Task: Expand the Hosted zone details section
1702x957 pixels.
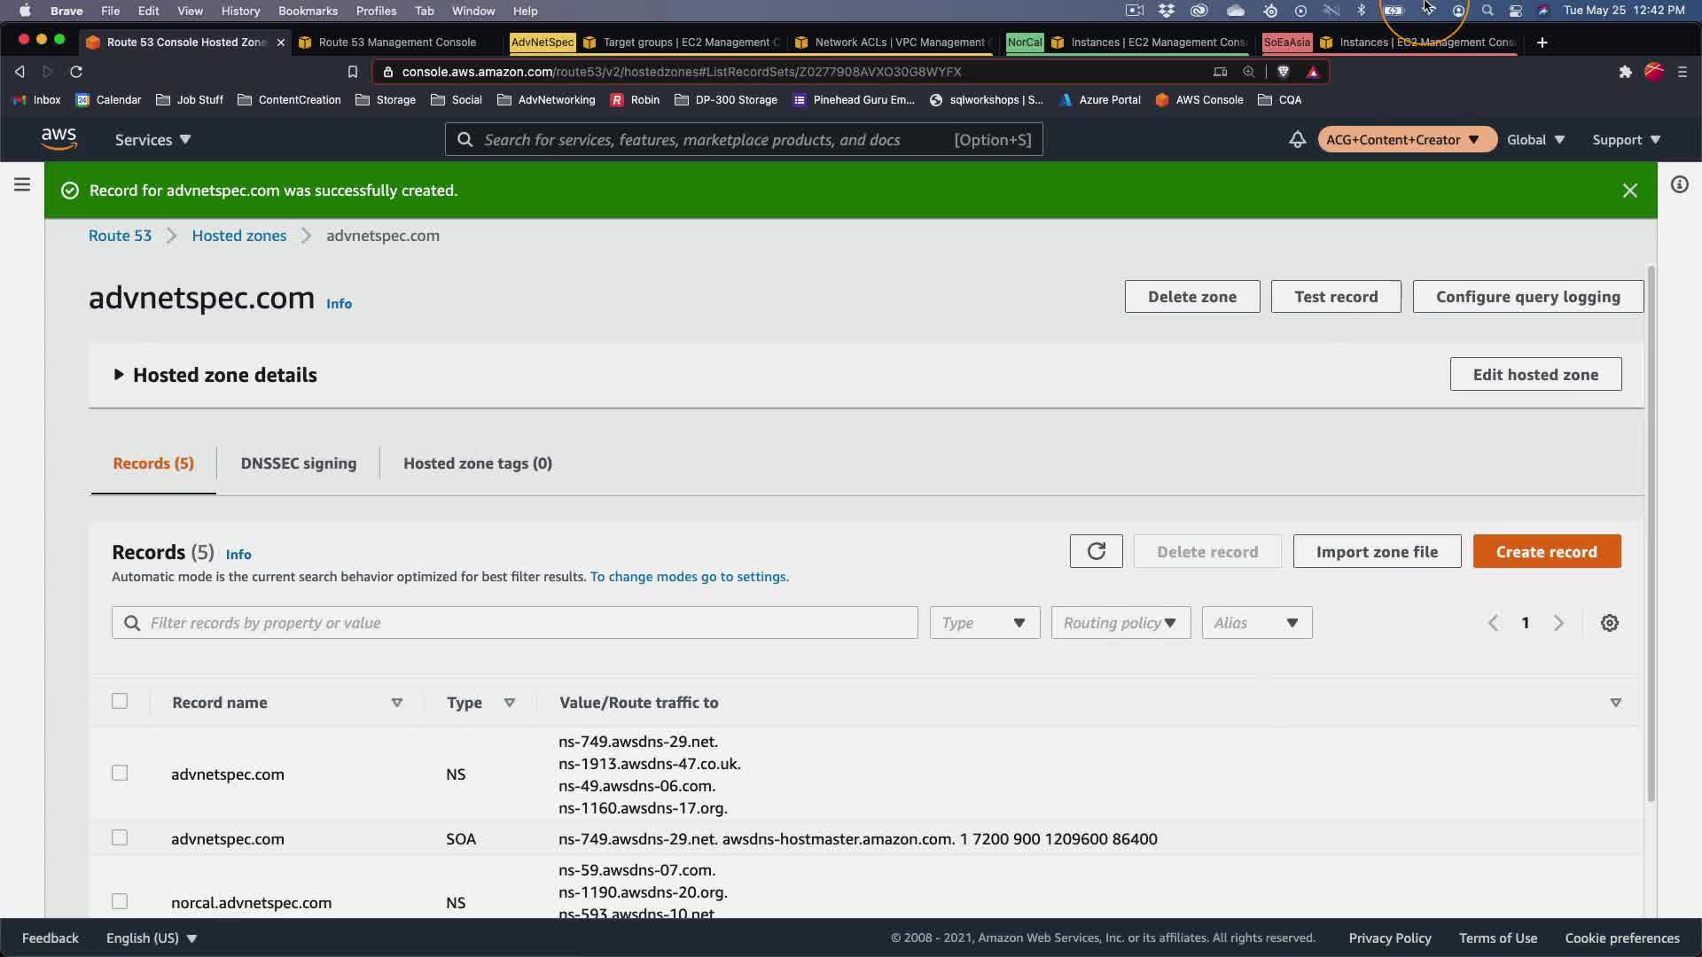Action: click(x=119, y=375)
